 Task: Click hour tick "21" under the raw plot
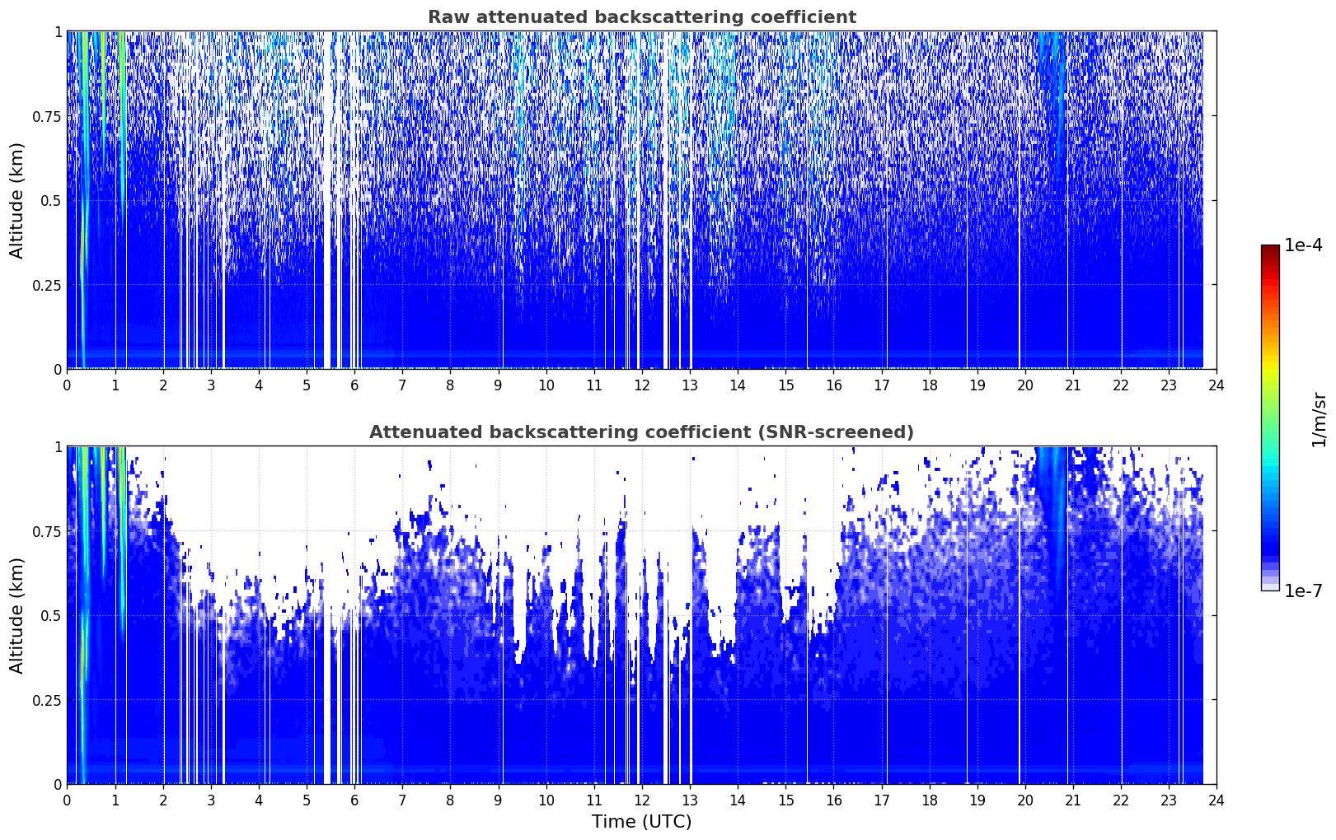coord(1073,385)
